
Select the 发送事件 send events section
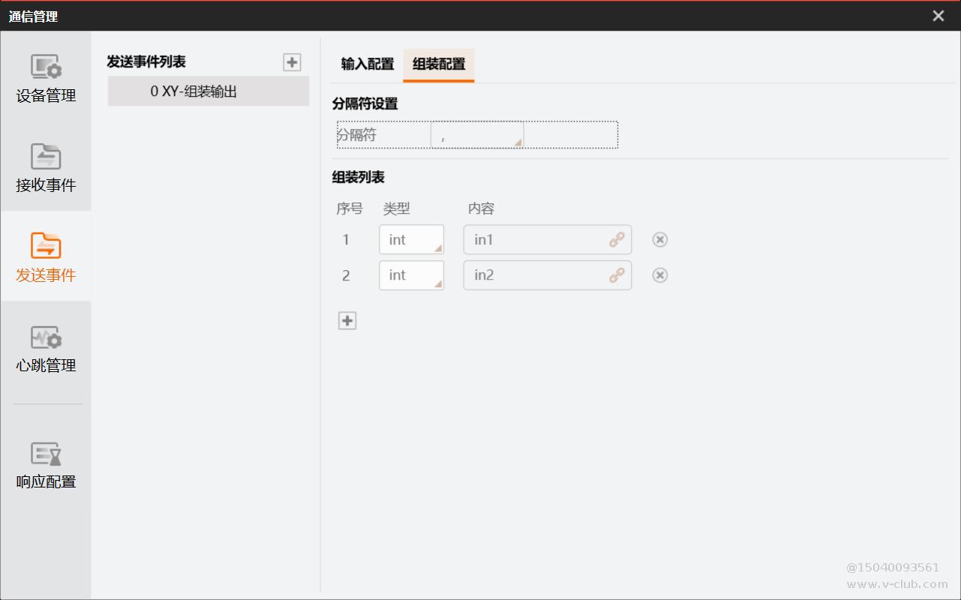tap(46, 257)
